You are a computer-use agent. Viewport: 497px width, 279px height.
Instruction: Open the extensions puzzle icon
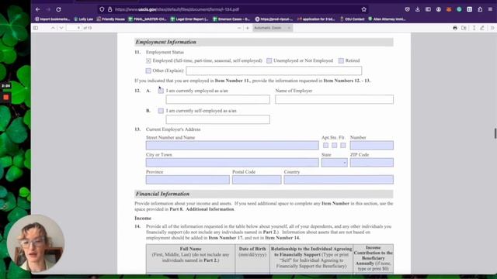click(480, 9)
